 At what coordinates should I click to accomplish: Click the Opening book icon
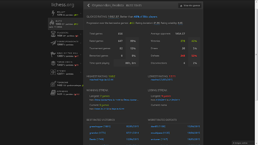coord(53,93)
